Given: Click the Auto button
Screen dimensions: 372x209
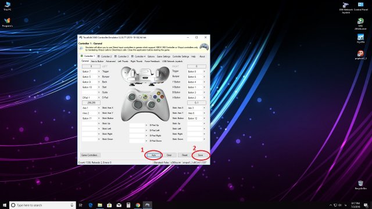Looking at the screenshot, I should tap(153, 155).
